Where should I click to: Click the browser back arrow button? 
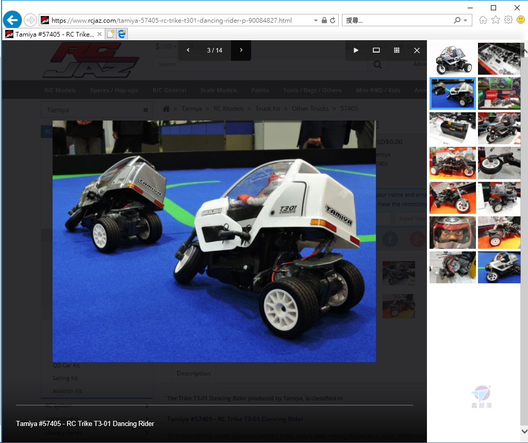[x=12, y=20]
